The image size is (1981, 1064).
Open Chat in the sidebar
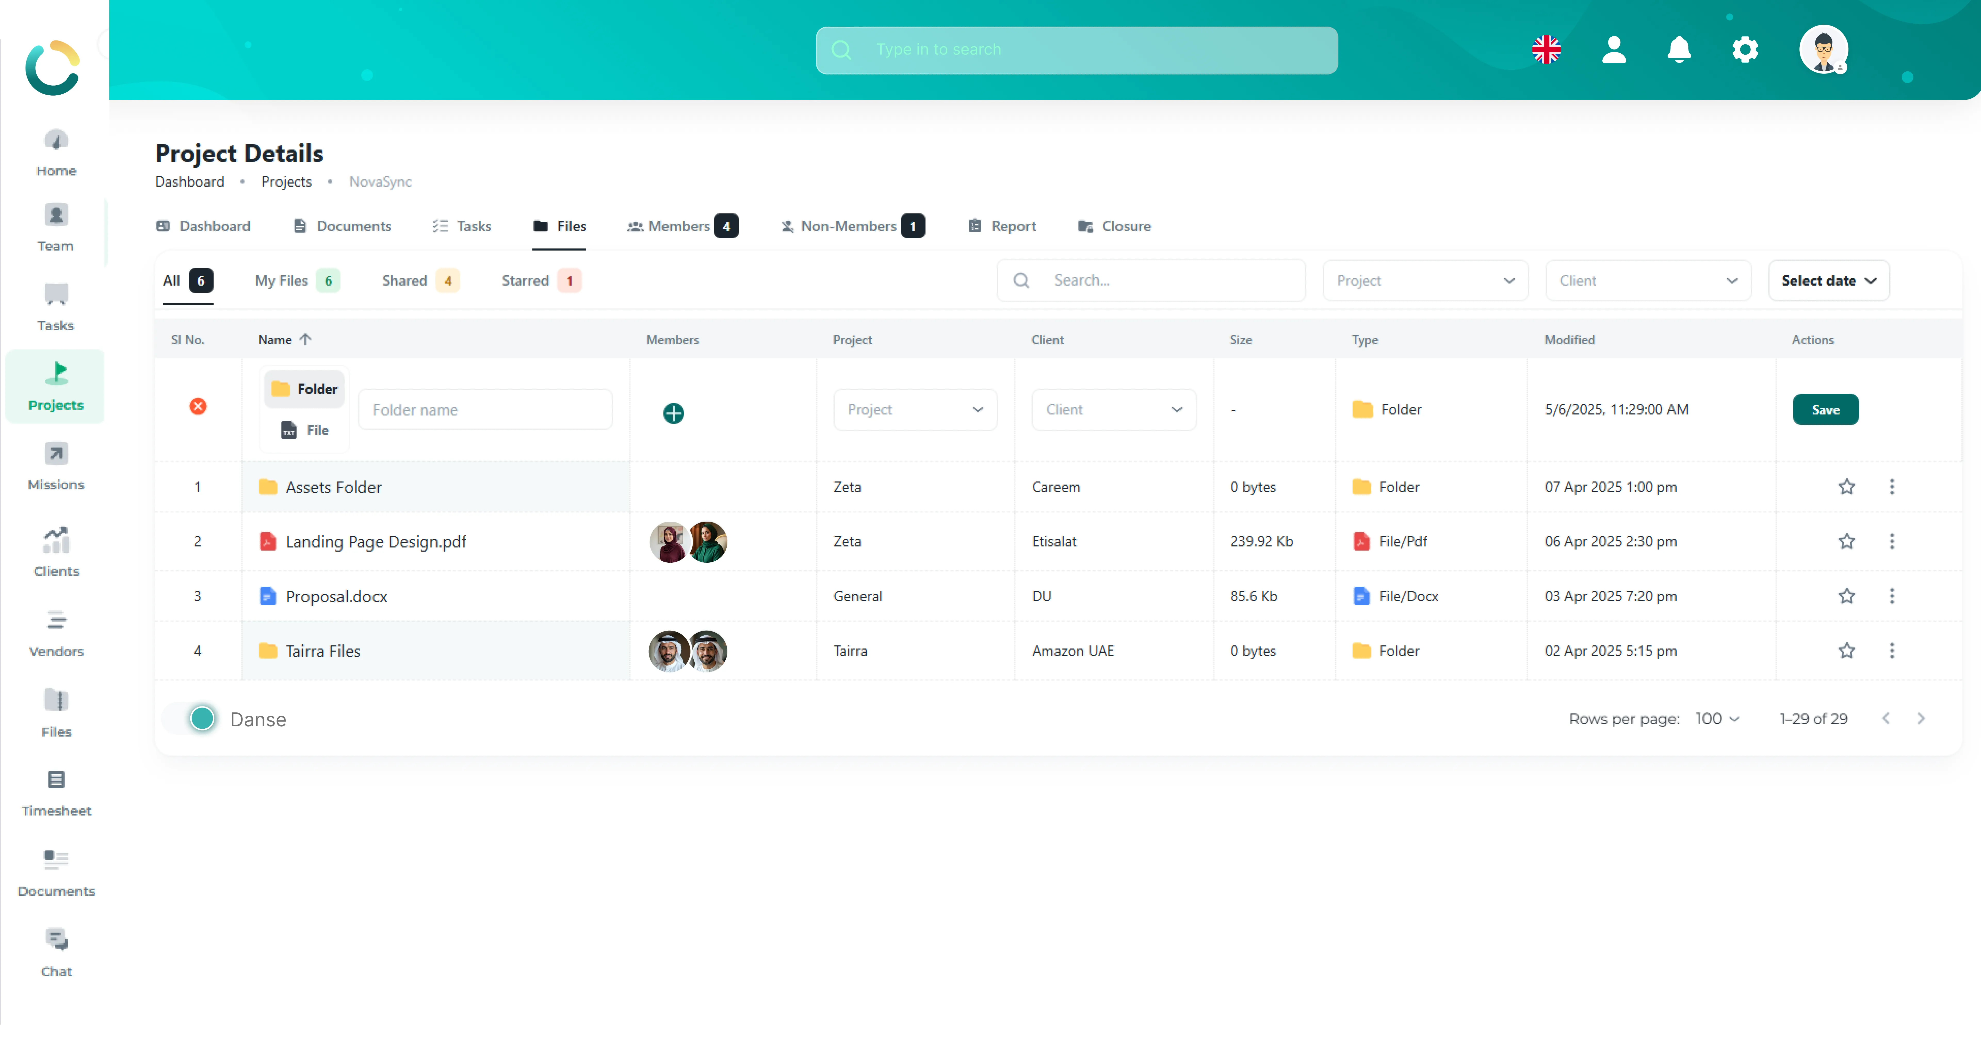point(56,953)
